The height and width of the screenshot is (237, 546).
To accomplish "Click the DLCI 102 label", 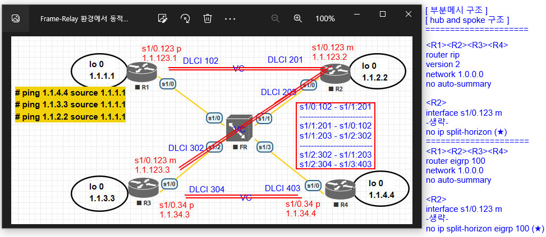I will tap(201, 61).
